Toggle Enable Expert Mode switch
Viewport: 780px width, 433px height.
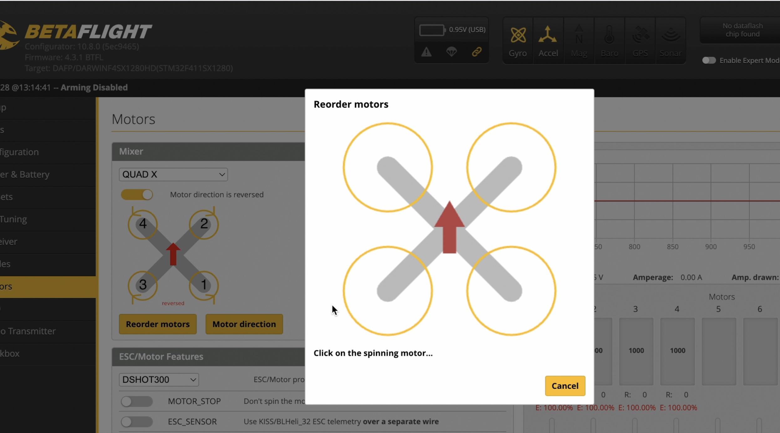click(709, 60)
